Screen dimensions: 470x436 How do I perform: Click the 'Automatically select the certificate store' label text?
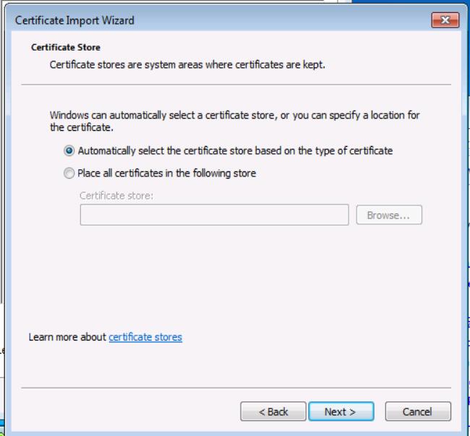click(x=235, y=151)
